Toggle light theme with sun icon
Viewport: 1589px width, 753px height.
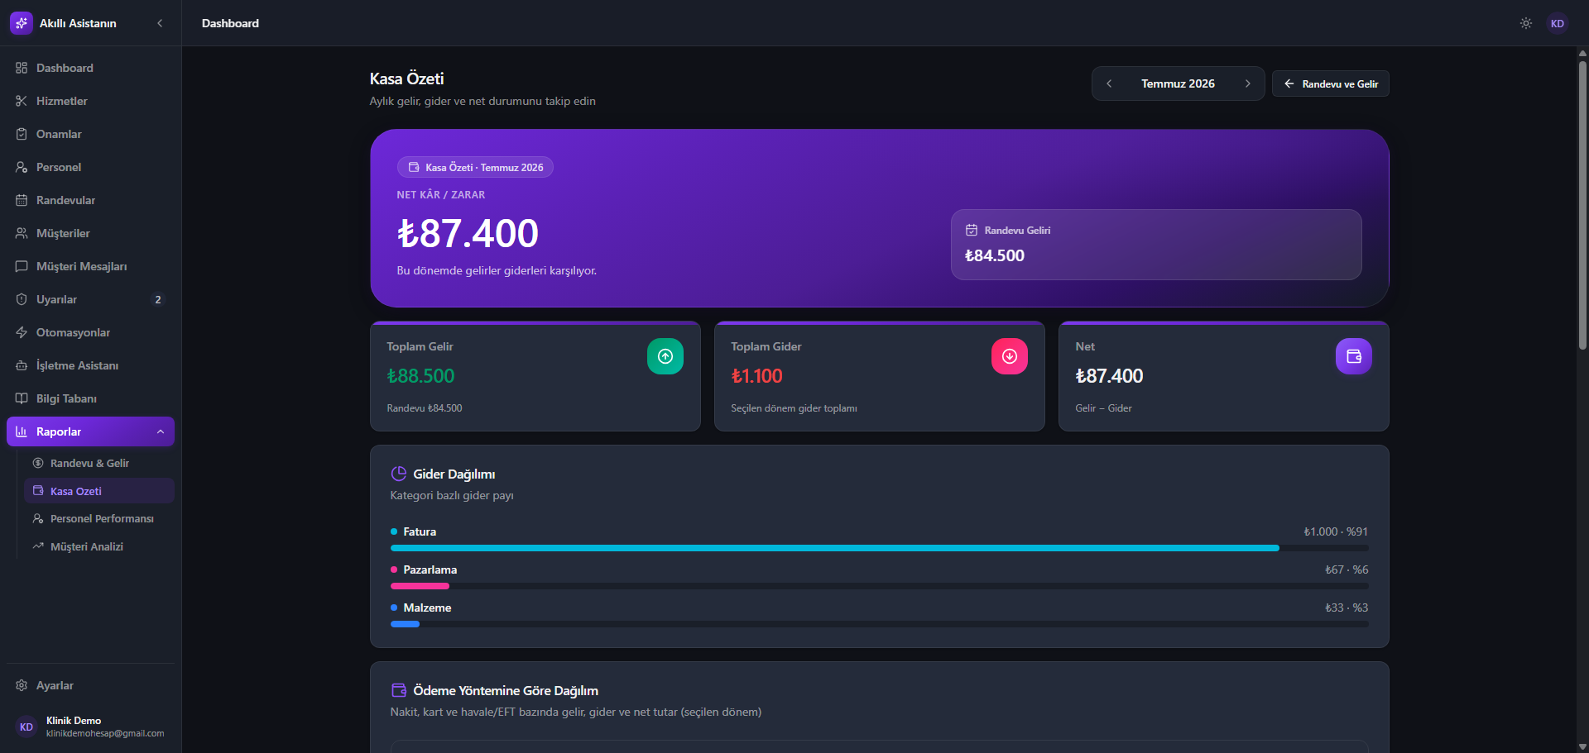(x=1526, y=23)
